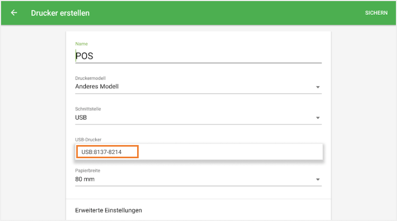397x221 pixels.
Task: Click the USB-Drucker label
Action: point(88,140)
